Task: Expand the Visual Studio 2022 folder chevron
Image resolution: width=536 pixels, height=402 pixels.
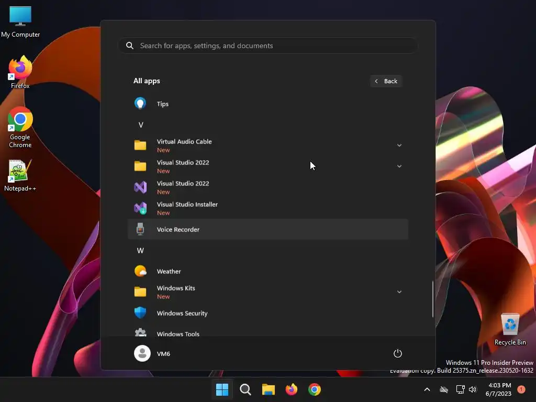Action: [x=399, y=166]
